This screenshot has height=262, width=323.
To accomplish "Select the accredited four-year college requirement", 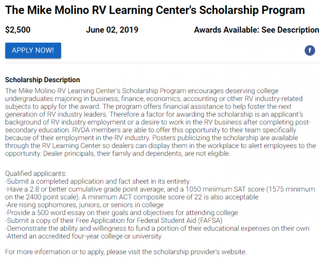I will [83, 236].
